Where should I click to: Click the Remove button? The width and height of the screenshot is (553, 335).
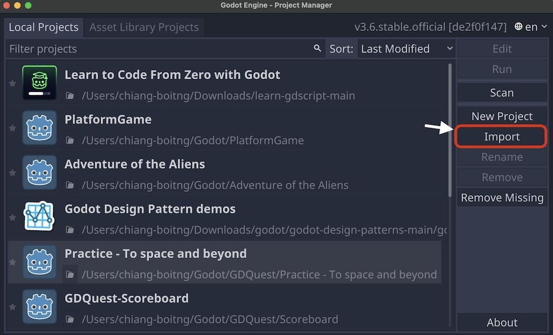[x=502, y=177]
